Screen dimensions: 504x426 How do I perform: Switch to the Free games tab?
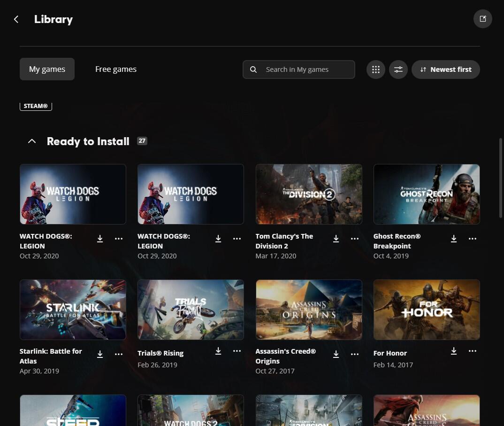116,69
